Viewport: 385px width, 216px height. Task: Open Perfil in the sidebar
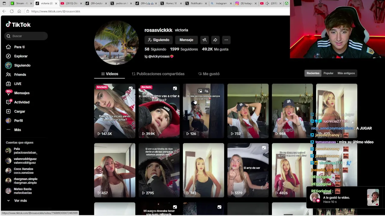[x=18, y=121]
